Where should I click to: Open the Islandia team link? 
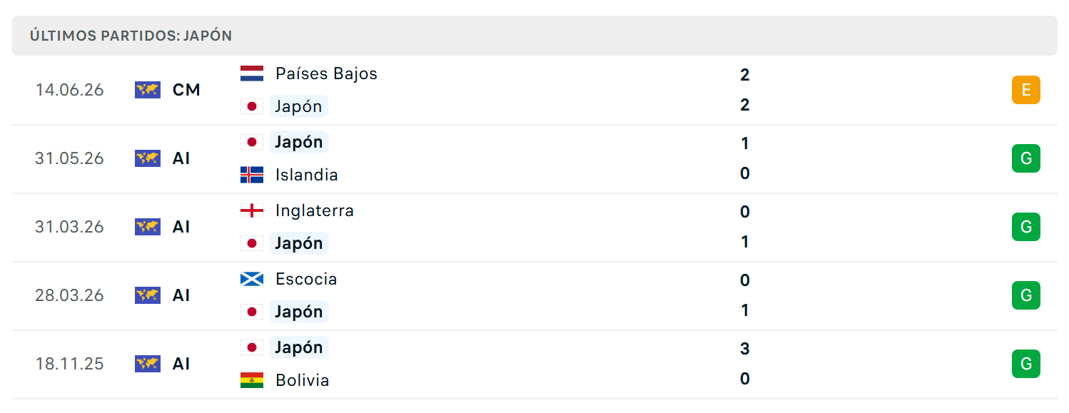tap(307, 175)
